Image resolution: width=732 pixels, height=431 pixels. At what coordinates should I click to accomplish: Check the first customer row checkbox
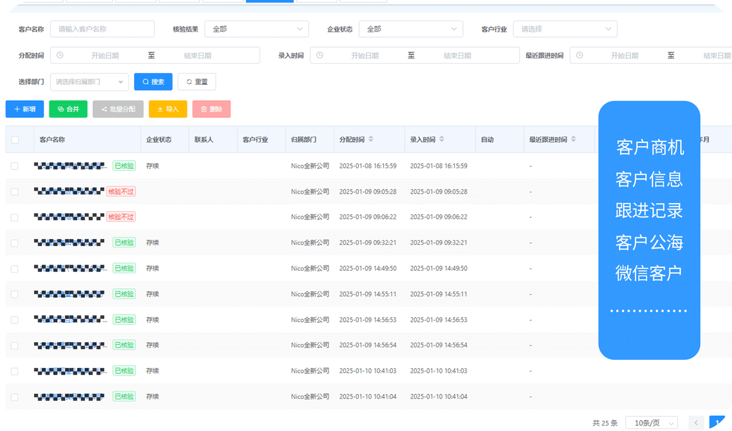(x=15, y=166)
